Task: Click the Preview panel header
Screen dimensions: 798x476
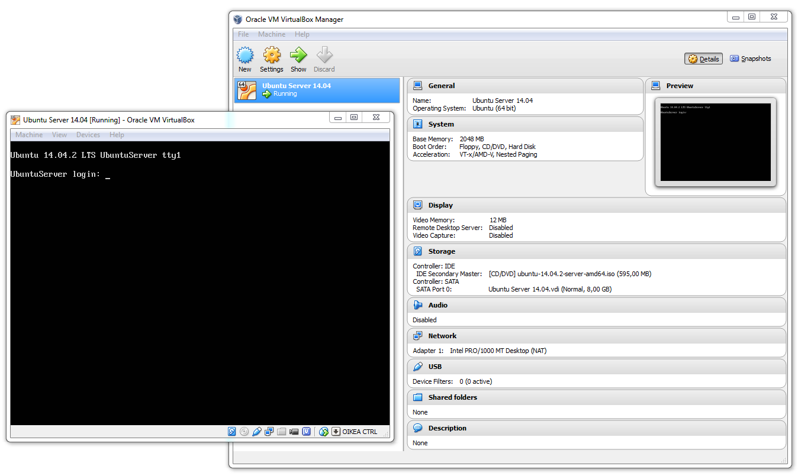Action: click(716, 86)
